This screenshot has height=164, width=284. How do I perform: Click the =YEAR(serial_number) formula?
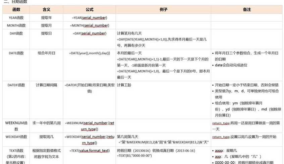90,18
